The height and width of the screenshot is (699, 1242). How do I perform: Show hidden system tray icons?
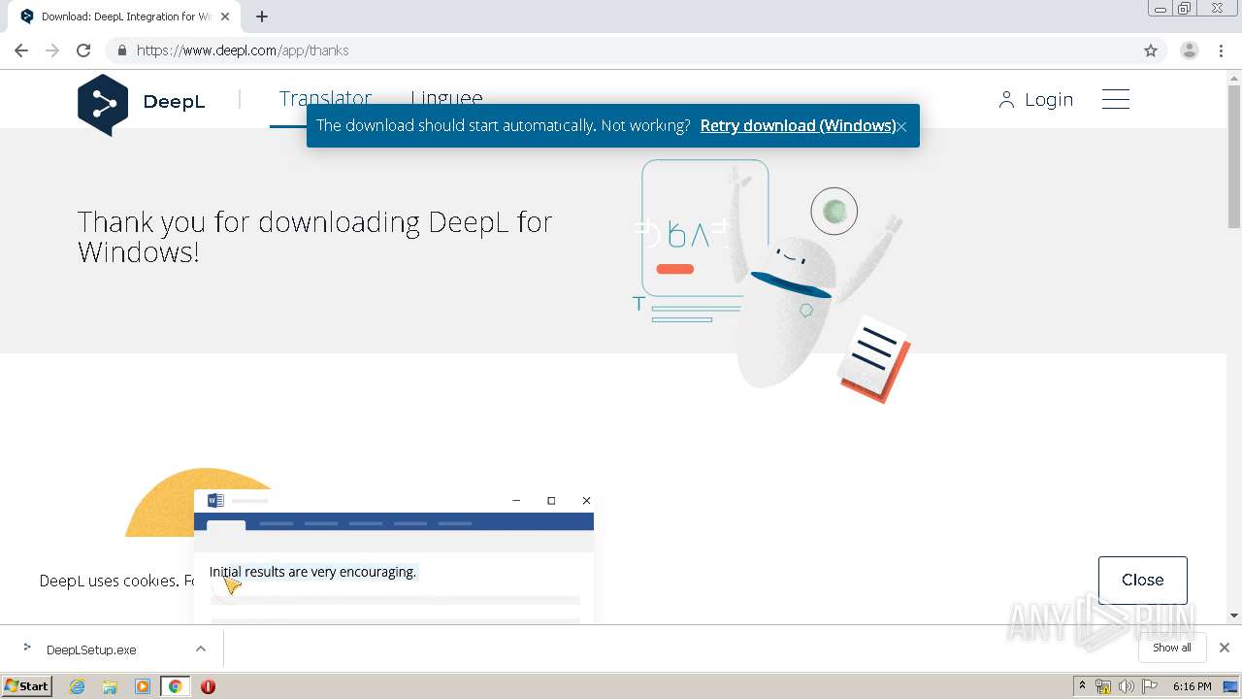tap(1082, 686)
